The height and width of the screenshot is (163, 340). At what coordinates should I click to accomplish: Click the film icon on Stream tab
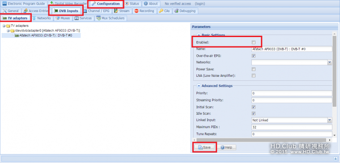116,11
